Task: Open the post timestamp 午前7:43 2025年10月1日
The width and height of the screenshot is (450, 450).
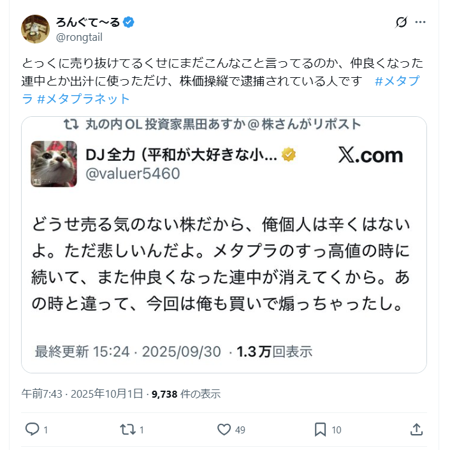Action: click(x=82, y=394)
